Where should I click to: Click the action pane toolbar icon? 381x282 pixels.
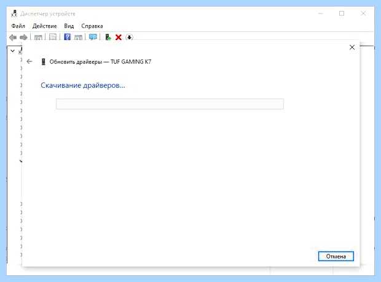click(x=78, y=37)
